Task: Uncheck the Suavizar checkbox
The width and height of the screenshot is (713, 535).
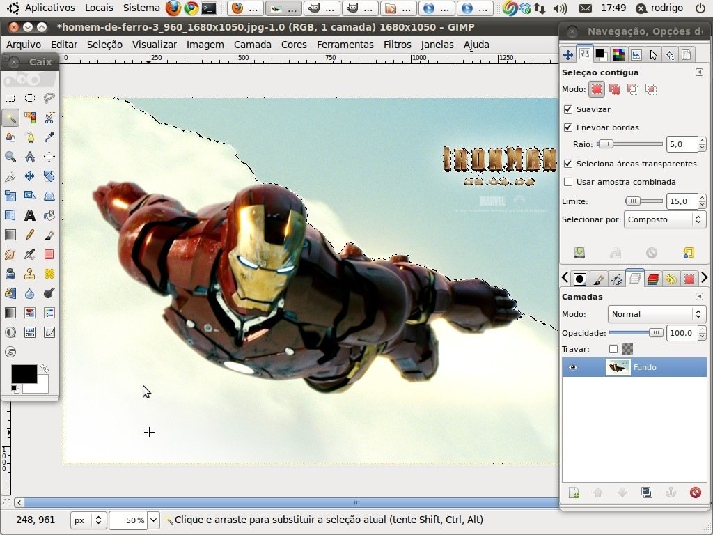Action: pos(568,109)
